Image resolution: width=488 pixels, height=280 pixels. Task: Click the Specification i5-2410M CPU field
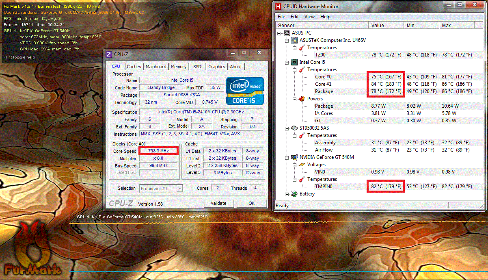coord(201,112)
